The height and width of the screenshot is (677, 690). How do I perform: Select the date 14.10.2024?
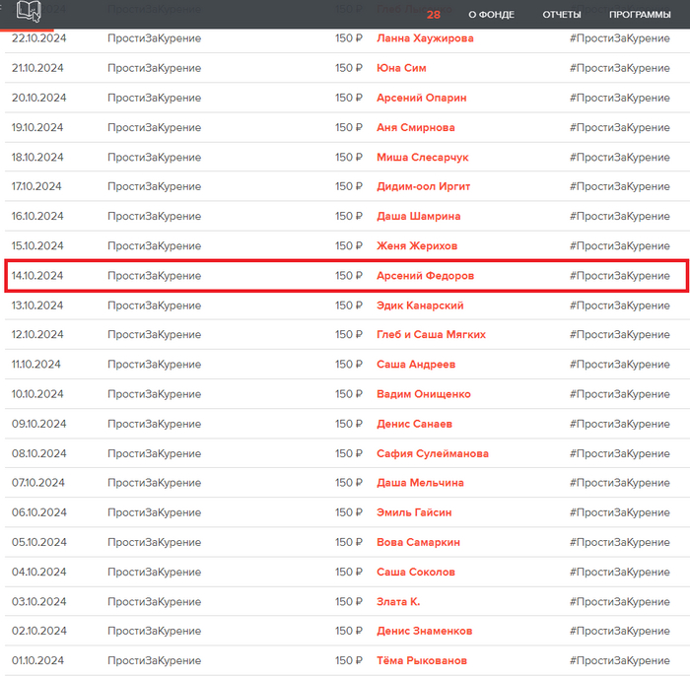click(37, 276)
